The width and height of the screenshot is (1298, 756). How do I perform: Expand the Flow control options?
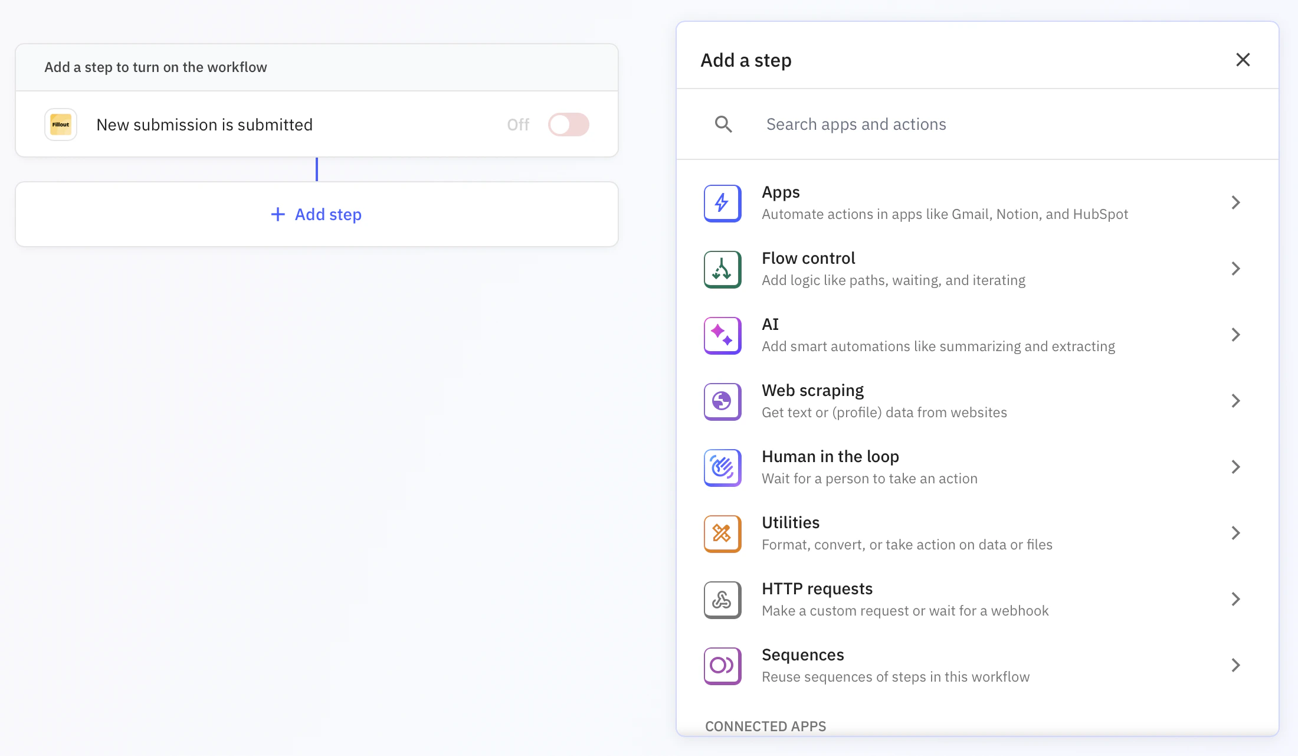[1237, 269]
